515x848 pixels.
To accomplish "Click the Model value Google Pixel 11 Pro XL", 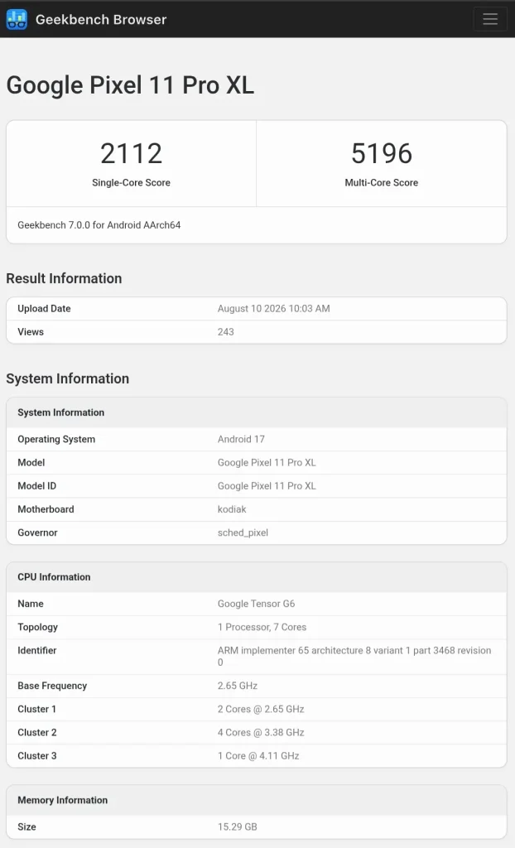I will (x=267, y=462).
